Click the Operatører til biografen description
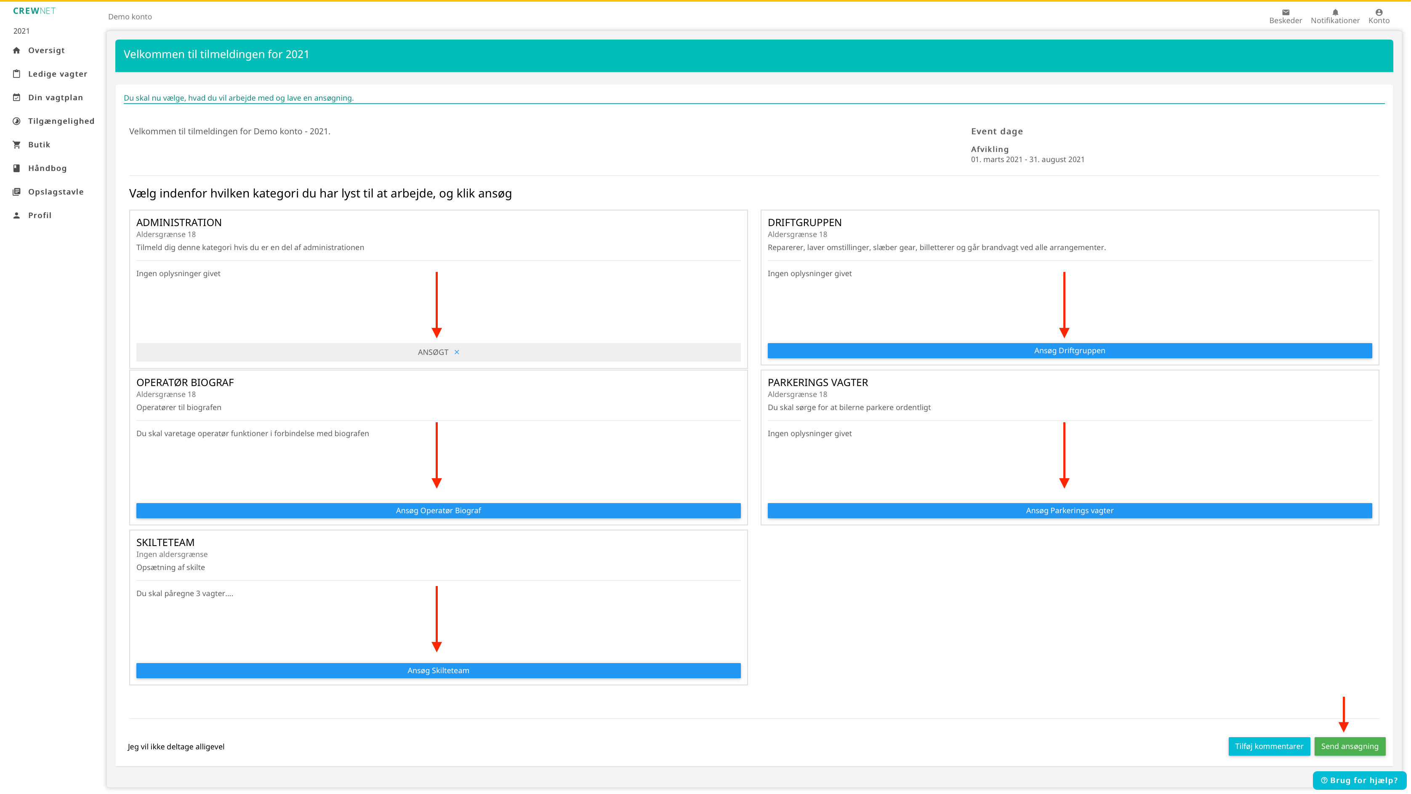The image size is (1411, 794). point(178,408)
